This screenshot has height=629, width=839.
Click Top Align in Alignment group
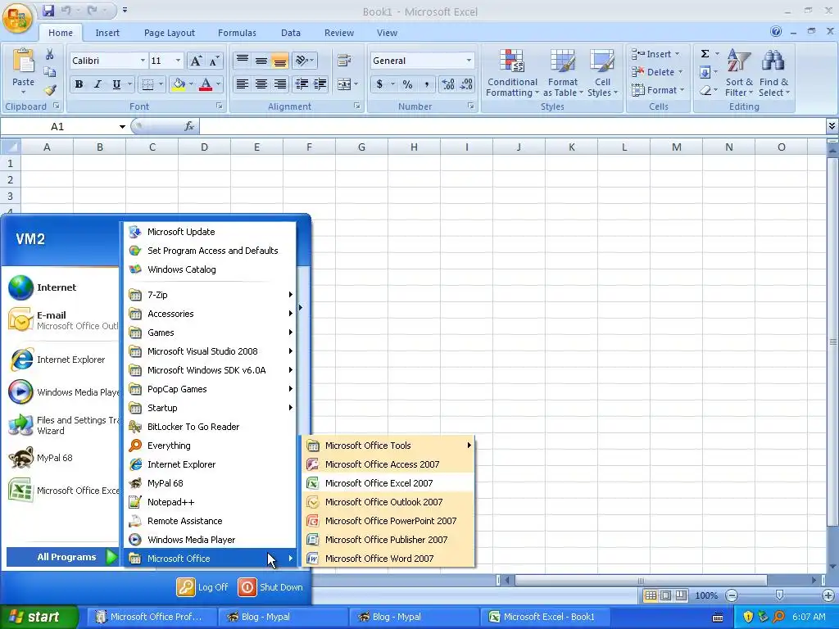(x=243, y=60)
